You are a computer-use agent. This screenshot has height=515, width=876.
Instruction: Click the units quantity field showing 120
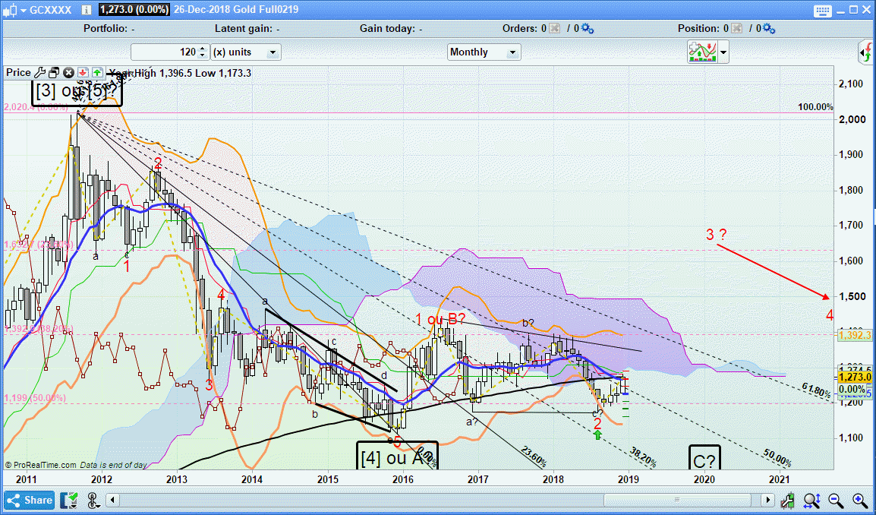pos(164,52)
